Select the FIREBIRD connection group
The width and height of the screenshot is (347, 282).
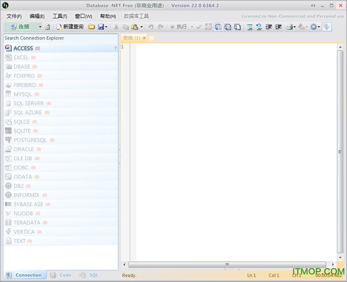tap(60, 85)
